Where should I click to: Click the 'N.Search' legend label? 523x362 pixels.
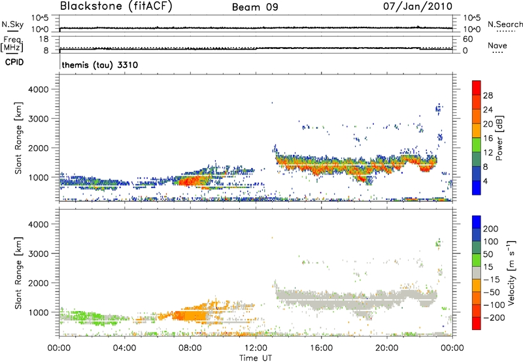tap(505, 24)
